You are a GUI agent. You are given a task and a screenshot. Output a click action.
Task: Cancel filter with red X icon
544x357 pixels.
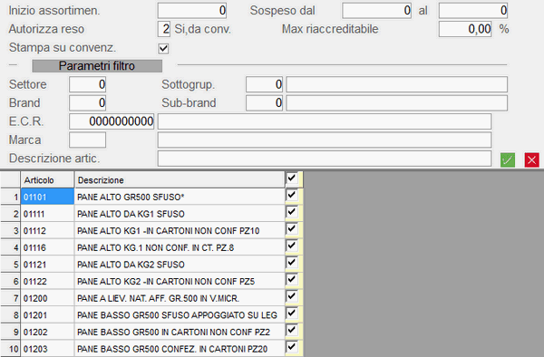(x=531, y=160)
